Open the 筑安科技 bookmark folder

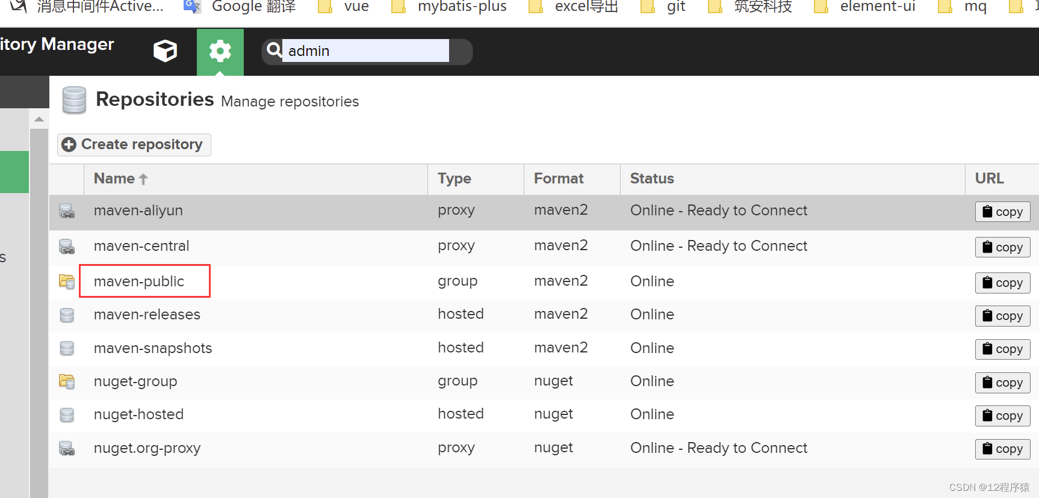(x=750, y=7)
